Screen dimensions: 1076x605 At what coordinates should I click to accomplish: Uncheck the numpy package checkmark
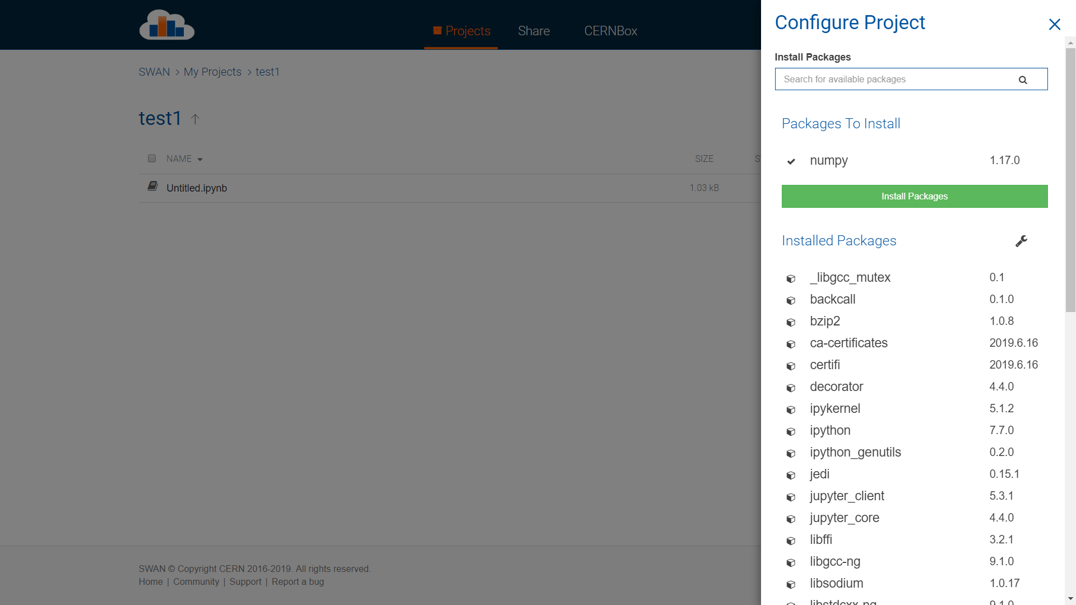791,161
